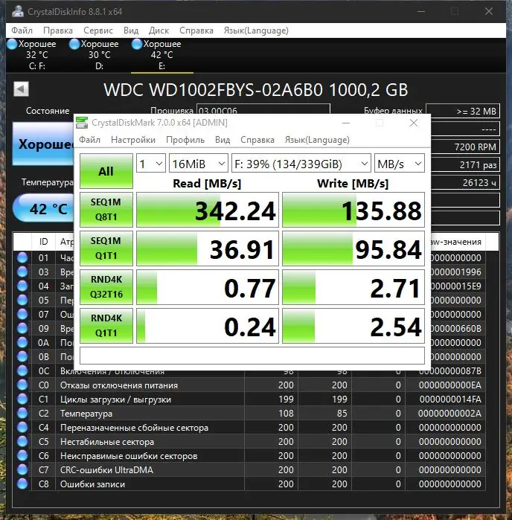Click status orb for attribute C4 row

[x=22, y=428]
